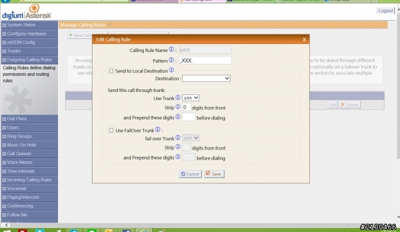The height and width of the screenshot is (232, 400).
Task: Click info icon by failover Prepend digits
Action: pyautogui.click(x=177, y=157)
